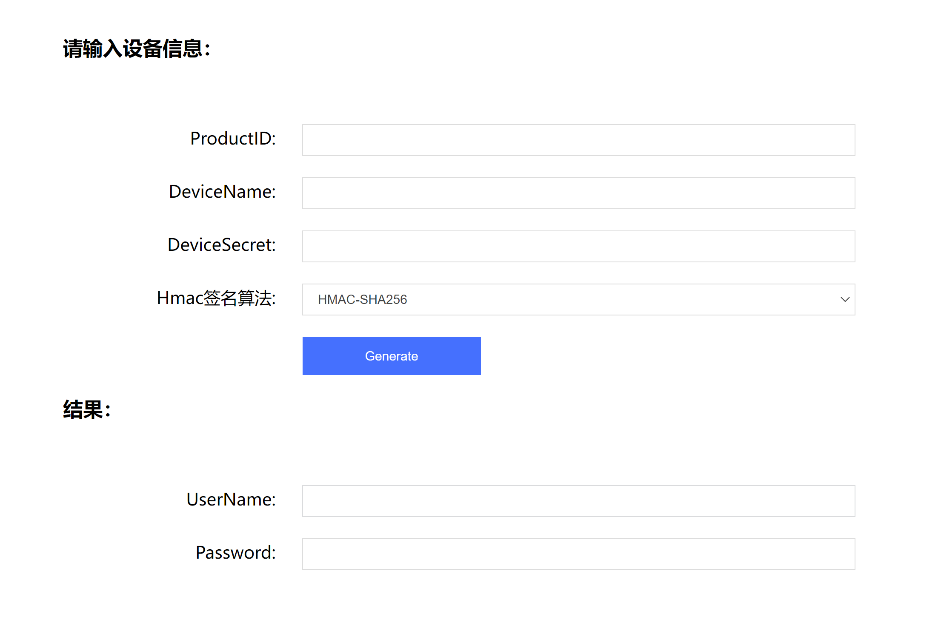Click the 结果 heading
Screen dimensions: 941x622
pos(87,410)
